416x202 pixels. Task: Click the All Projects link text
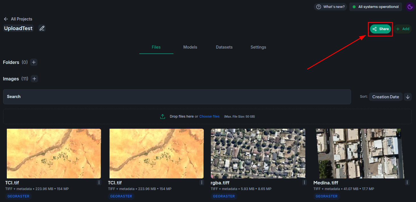pyautogui.click(x=22, y=19)
